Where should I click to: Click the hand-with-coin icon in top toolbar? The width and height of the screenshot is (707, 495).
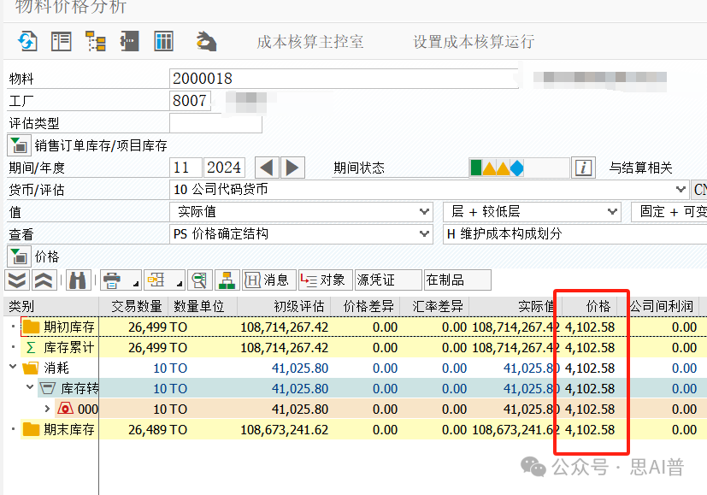coord(206,41)
